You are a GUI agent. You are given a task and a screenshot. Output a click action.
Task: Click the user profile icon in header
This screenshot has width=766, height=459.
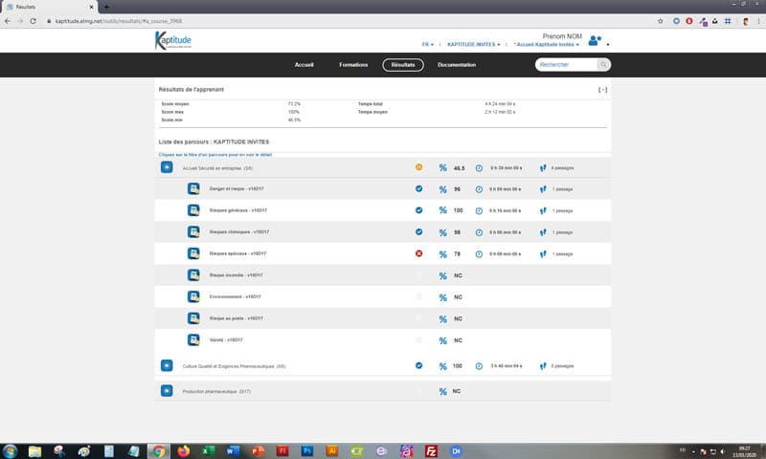pyautogui.click(x=596, y=40)
